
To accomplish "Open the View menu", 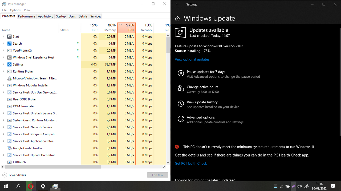I will (x=27, y=10).
